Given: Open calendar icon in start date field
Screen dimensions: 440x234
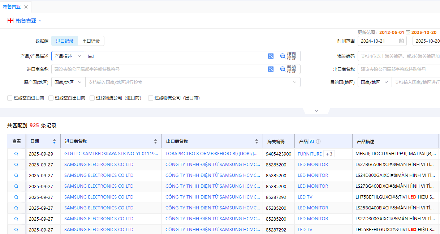Looking at the screenshot, I should coord(401,41).
